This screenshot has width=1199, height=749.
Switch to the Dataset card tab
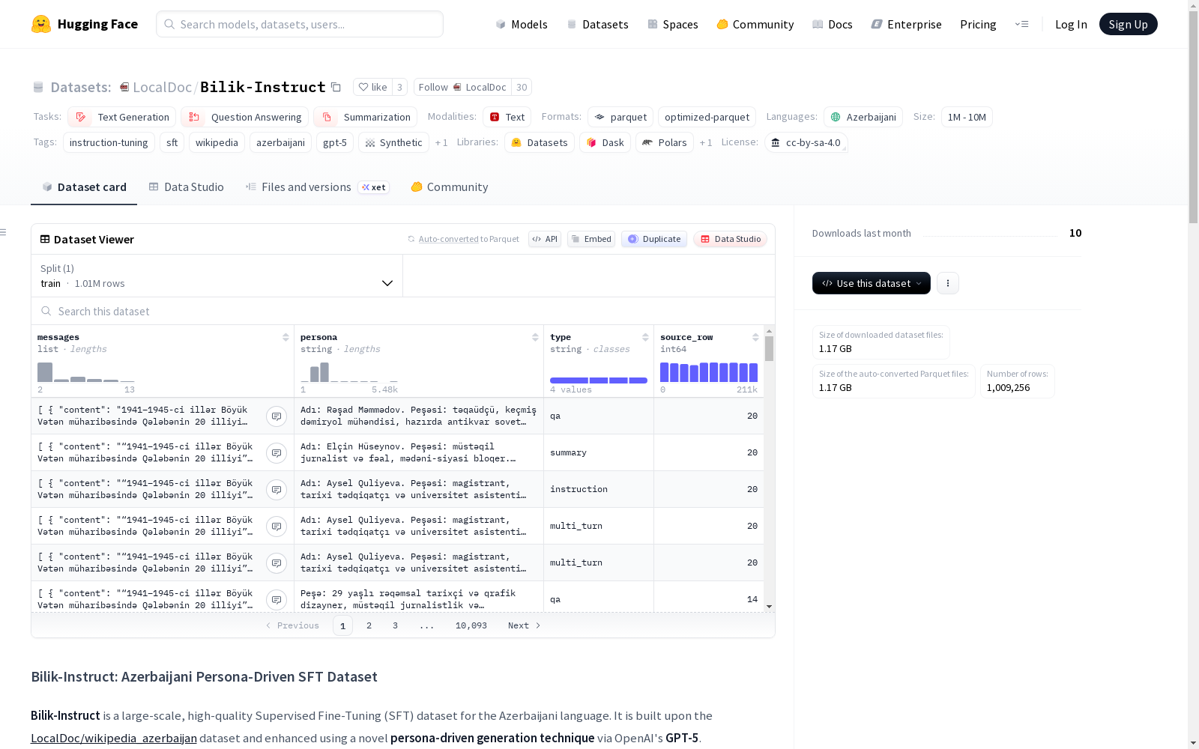click(x=84, y=187)
